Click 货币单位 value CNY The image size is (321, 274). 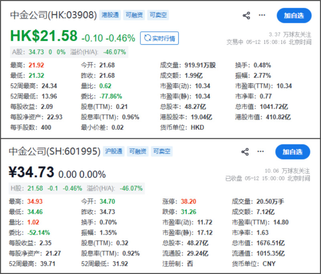coord(269,264)
